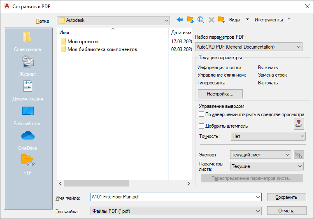Image resolution: width=314 pixels, height=219 pixels.
Task: Enable Добавить штемпель checkbox
Action: (201, 126)
